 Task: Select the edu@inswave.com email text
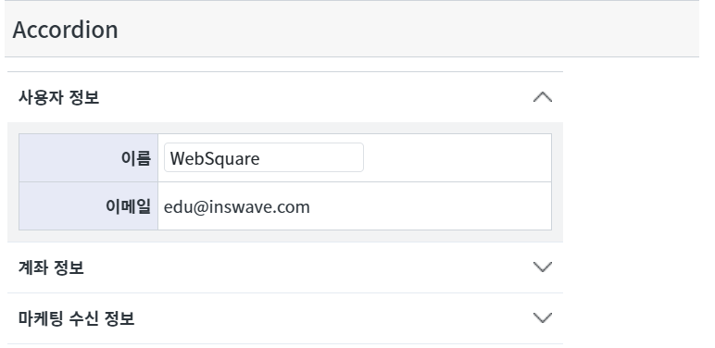coord(237,206)
